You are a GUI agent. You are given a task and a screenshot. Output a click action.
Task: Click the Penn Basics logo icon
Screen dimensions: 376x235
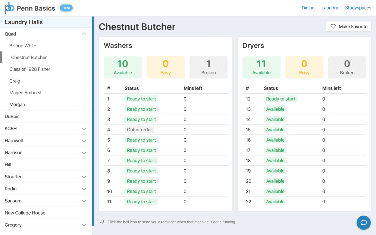pos(9,8)
